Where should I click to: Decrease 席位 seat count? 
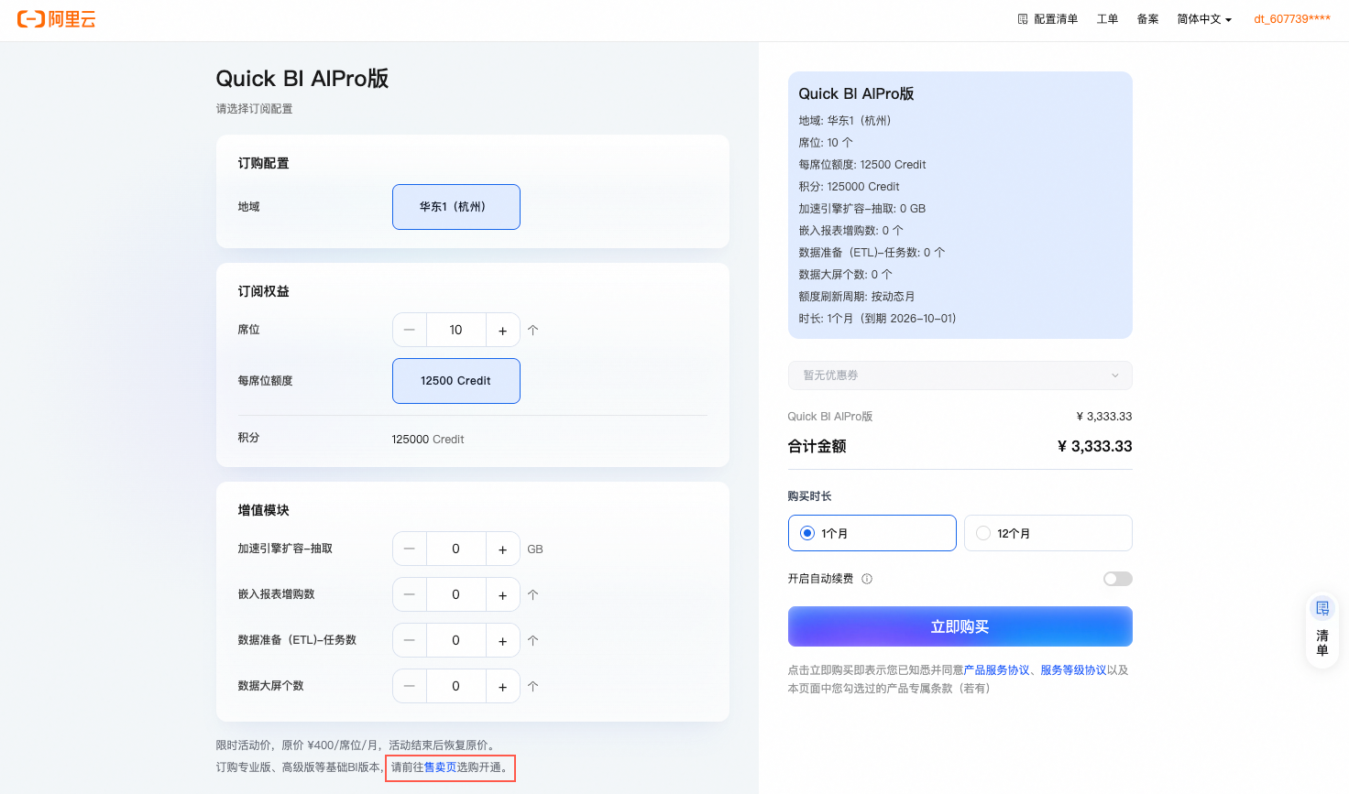[410, 330]
